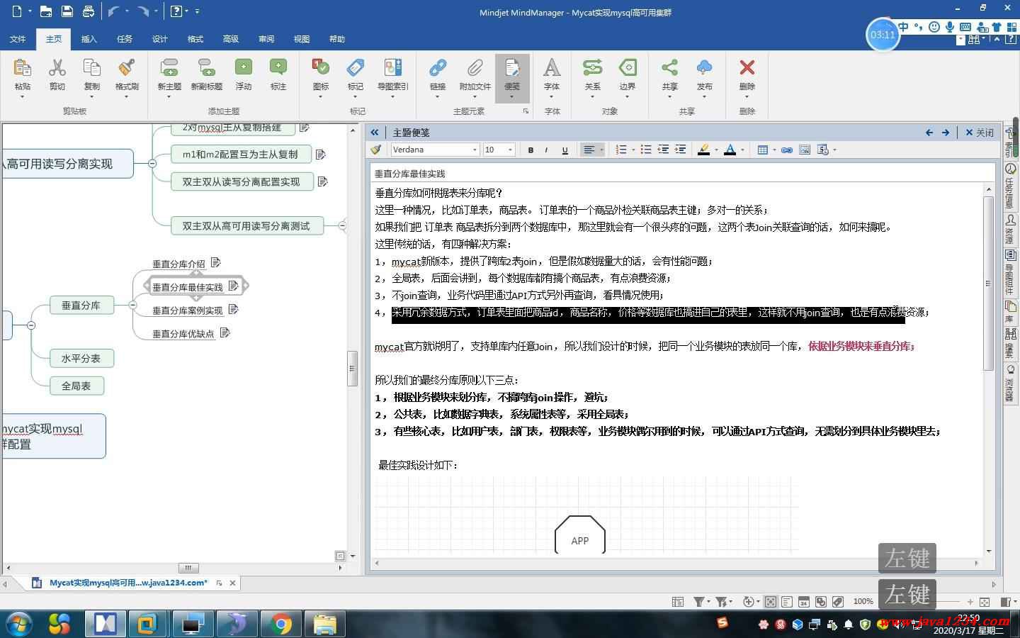Collapse the 高可用读写分离实现 branch
1020x638 pixels.
click(152, 163)
